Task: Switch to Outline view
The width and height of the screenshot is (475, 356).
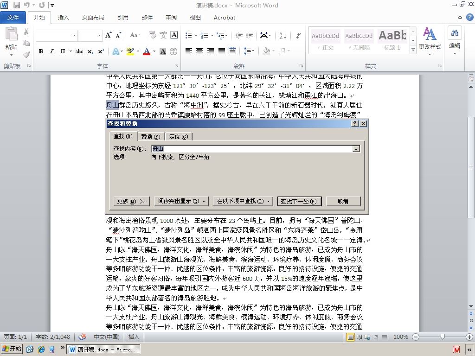Action: pos(376,337)
